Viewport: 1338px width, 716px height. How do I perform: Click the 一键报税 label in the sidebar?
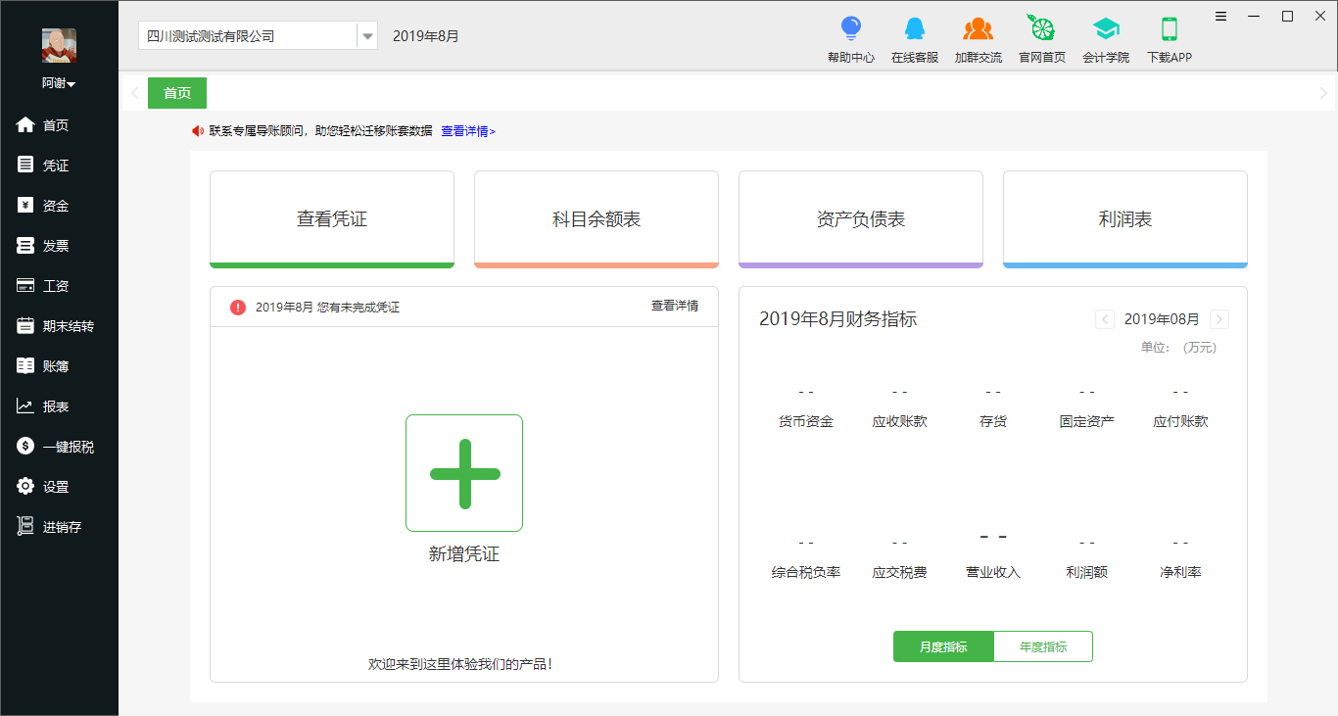[x=69, y=447]
